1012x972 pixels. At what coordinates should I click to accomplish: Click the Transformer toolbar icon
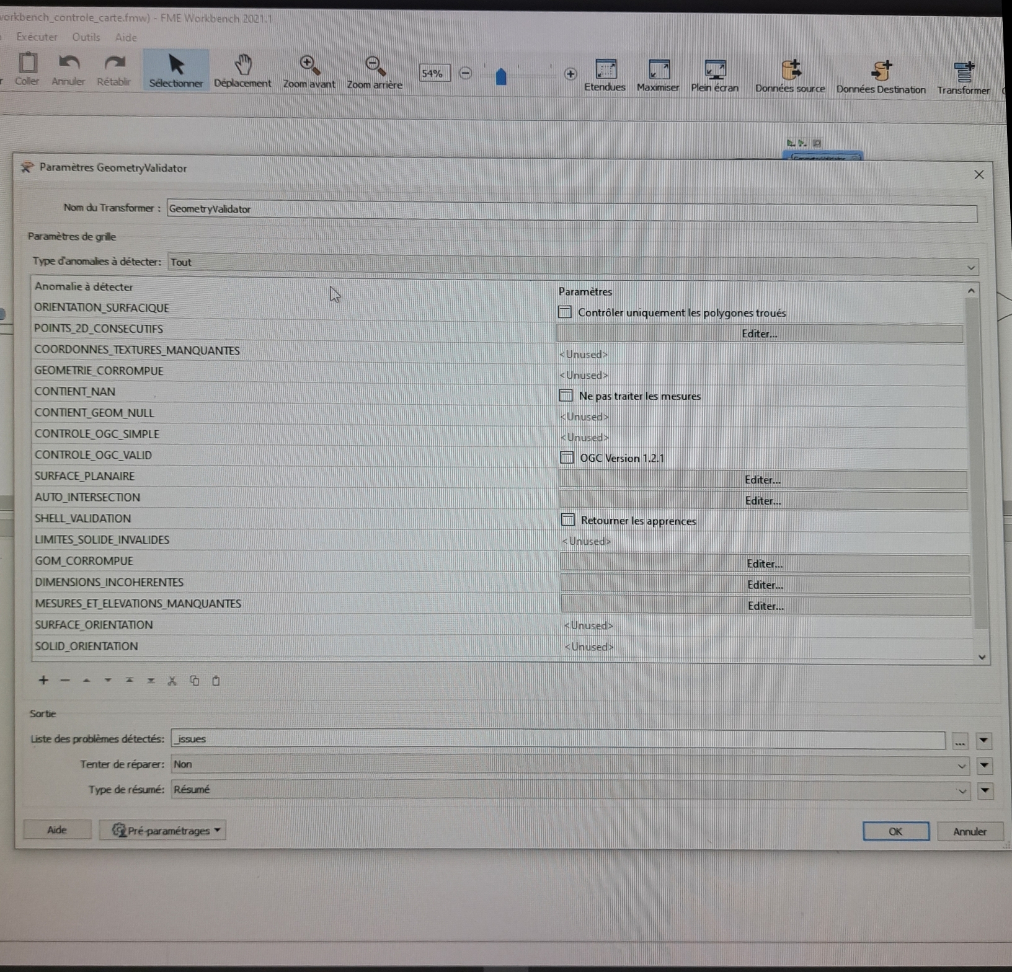point(964,72)
